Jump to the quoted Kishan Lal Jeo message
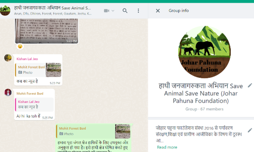Screen dimensions: 254x152 (34, 104)
